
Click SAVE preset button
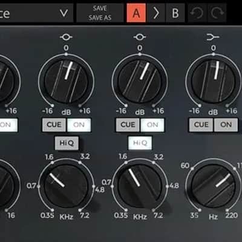point(100,8)
